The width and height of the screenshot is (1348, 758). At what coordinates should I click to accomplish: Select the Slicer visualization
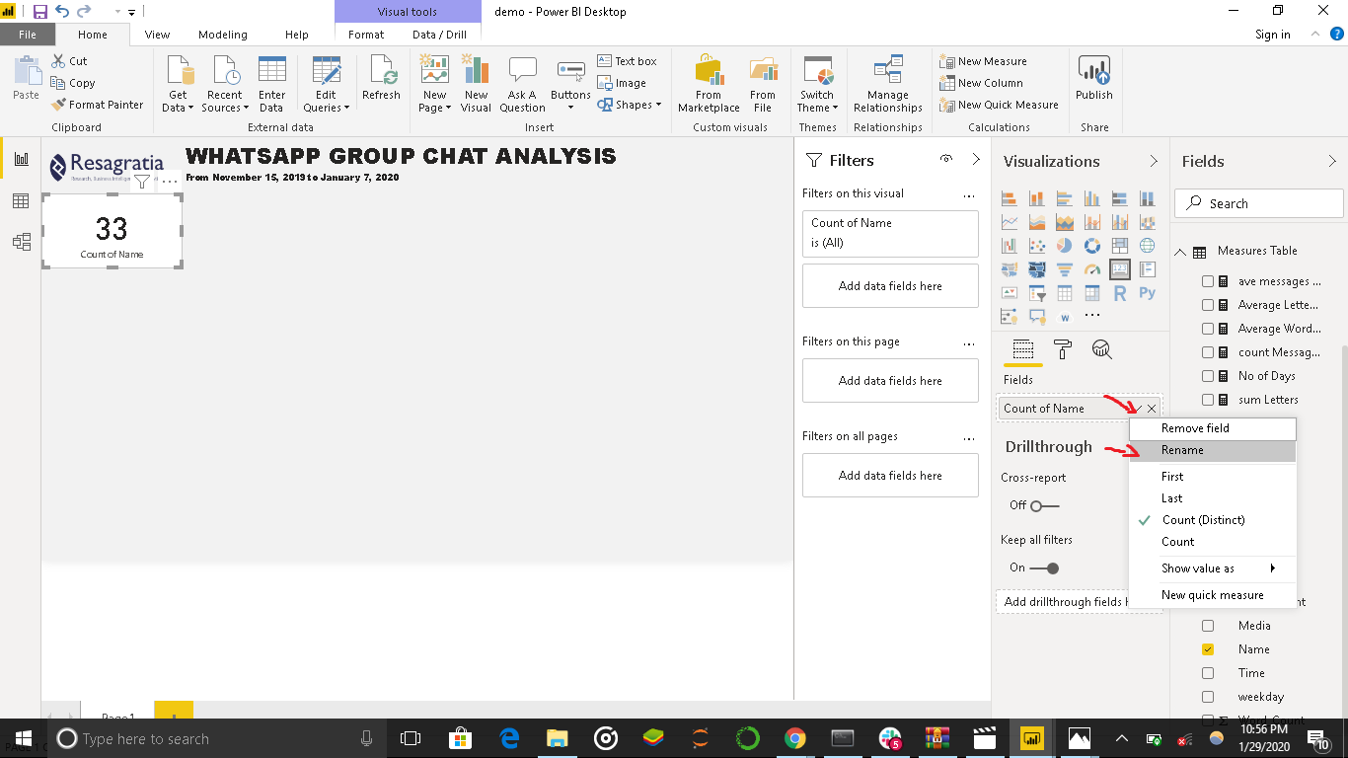(x=1037, y=293)
